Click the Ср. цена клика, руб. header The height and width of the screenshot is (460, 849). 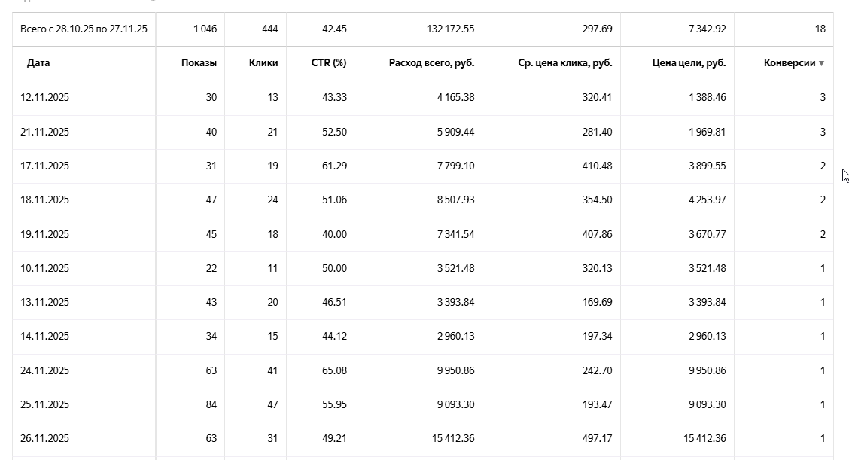click(x=565, y=63)
